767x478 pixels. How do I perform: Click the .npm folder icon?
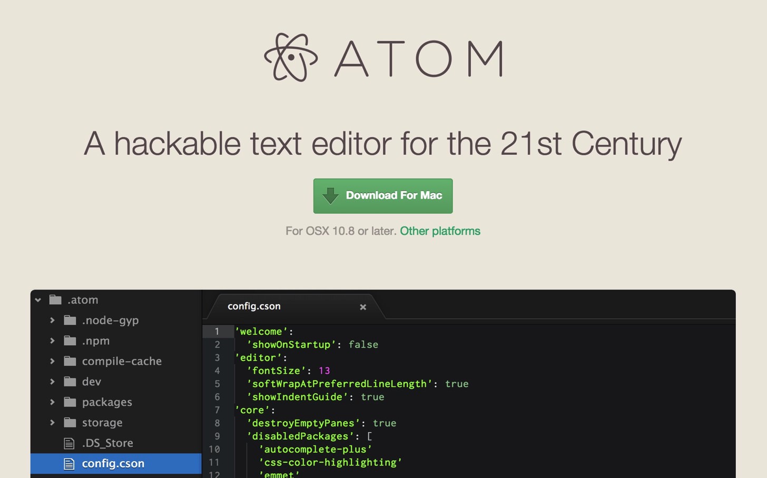point(70,341)
